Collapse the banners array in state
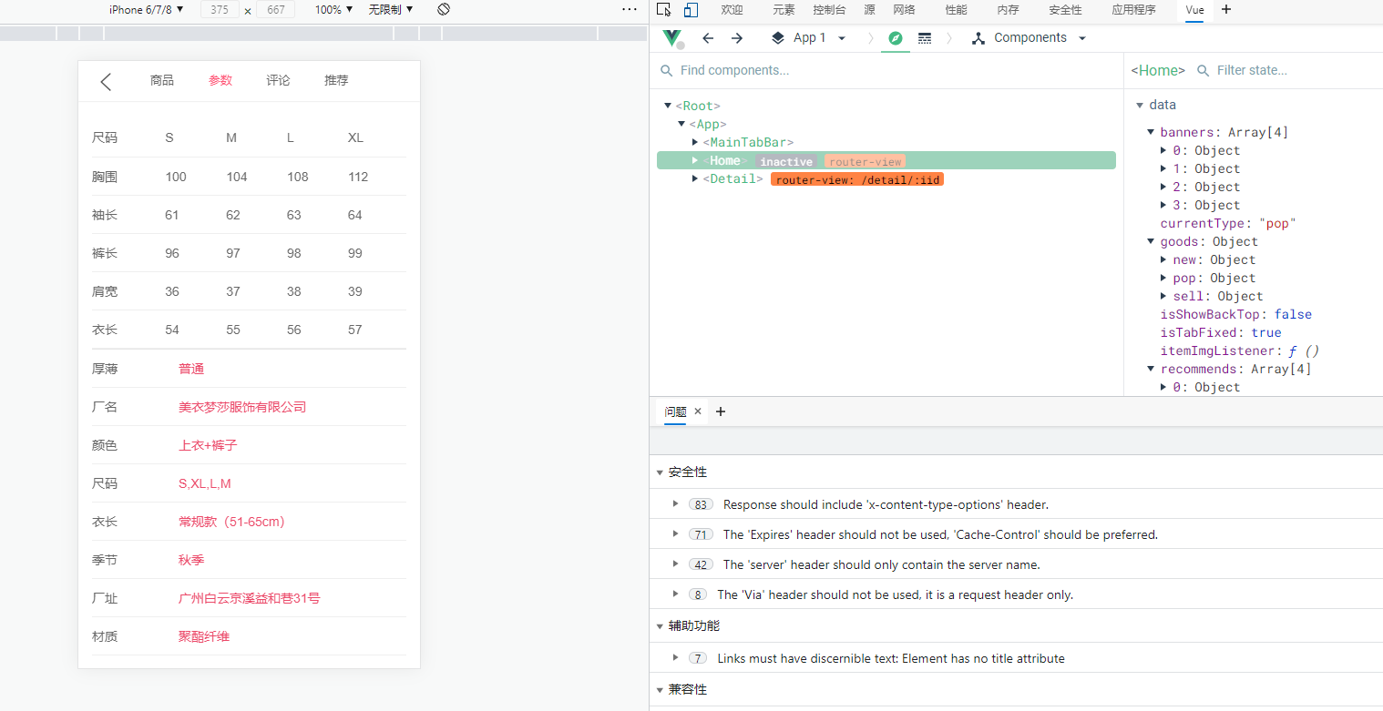The image size is (1383, 711). 1151,132
